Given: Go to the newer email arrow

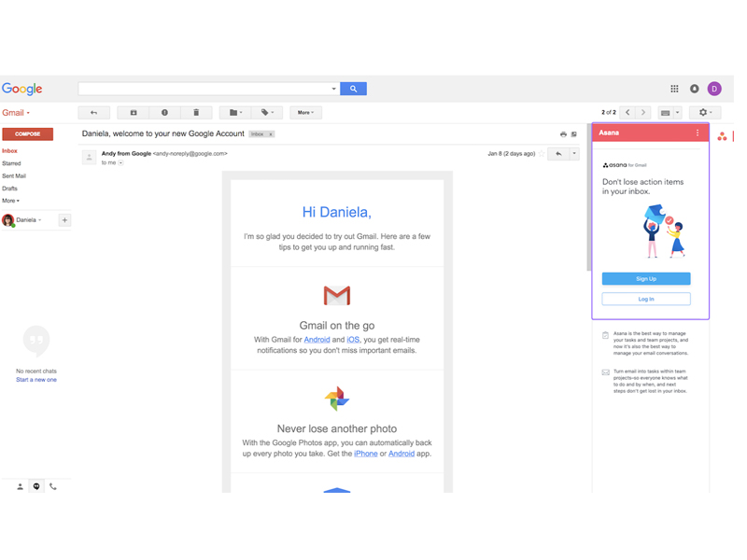Looking at the screenshot, I should point(627,112).
